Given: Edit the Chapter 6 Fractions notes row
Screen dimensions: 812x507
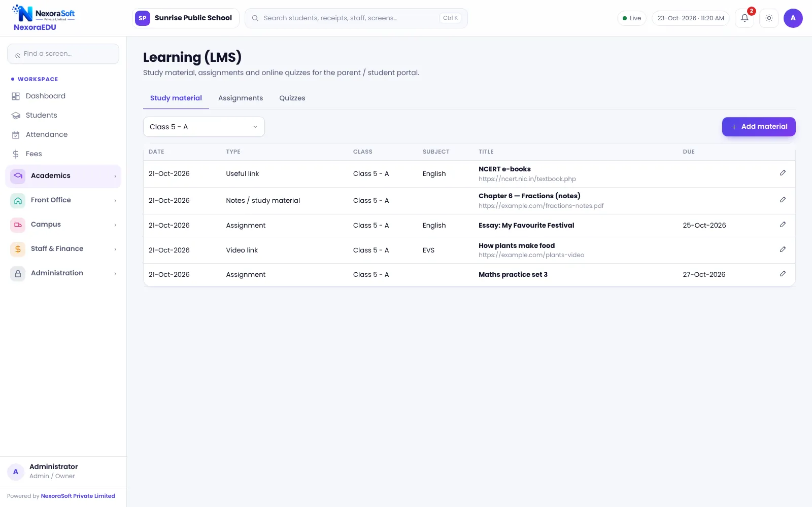Looking at the screenshot, I should (x=783, y=200).
